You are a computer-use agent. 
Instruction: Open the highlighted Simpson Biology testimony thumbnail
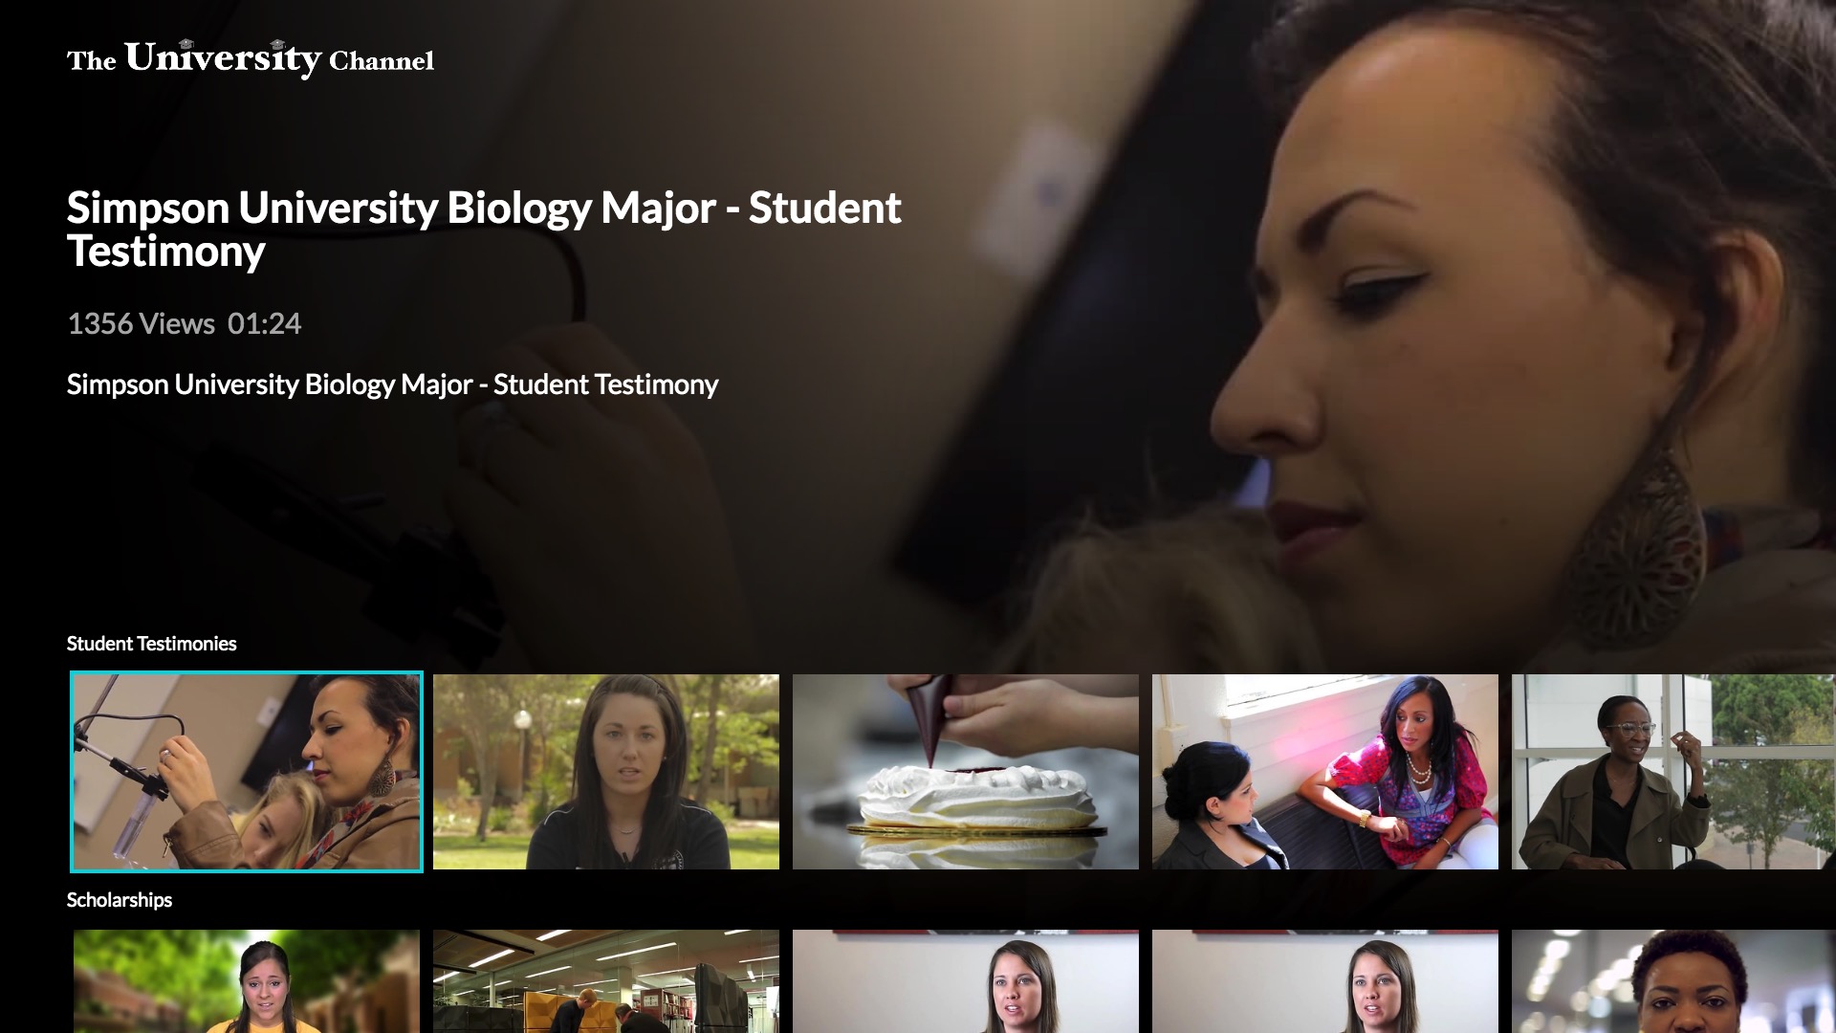(247, 772)
